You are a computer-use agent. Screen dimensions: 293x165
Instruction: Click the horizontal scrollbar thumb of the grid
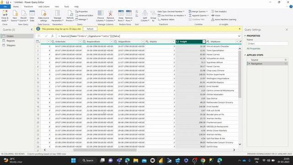point(105,150)
